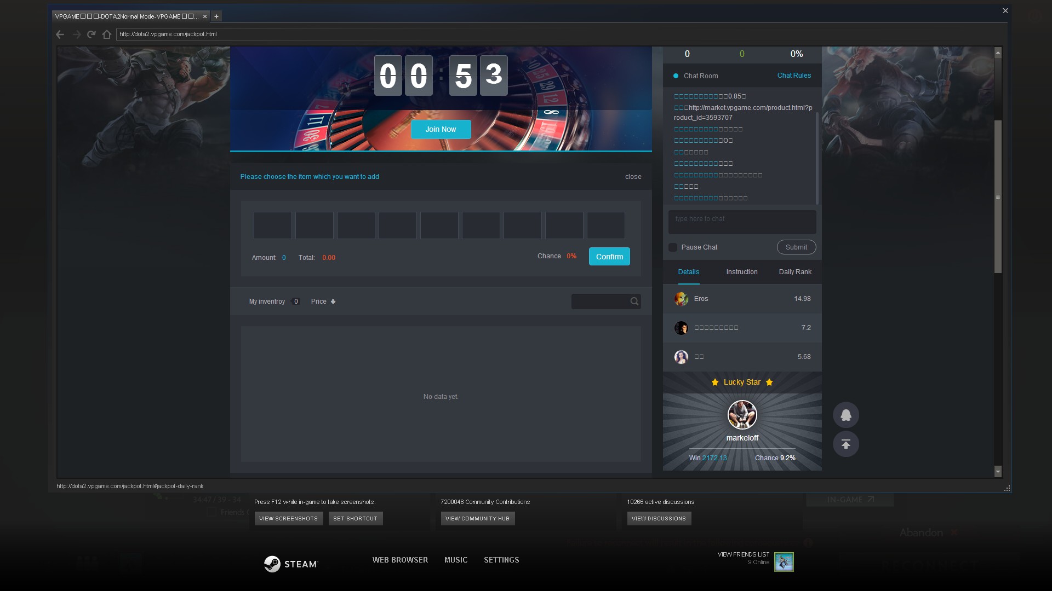Click View Friends List avatar thumbnail

click(x=784, y=562)
